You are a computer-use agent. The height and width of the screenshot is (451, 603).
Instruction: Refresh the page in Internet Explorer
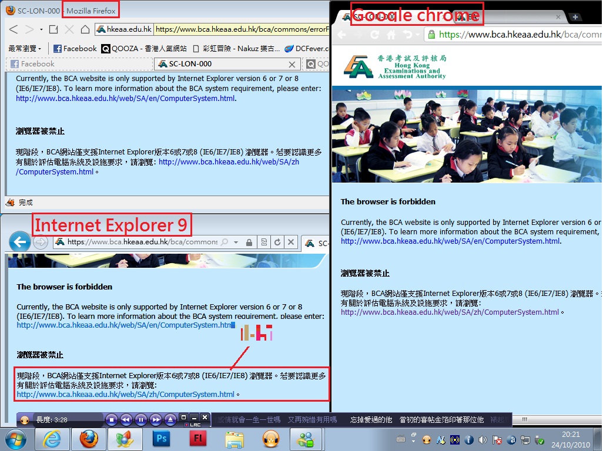pos(277,242)
